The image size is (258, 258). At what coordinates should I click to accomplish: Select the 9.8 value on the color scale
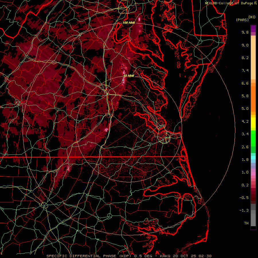(x=245, y=32)
